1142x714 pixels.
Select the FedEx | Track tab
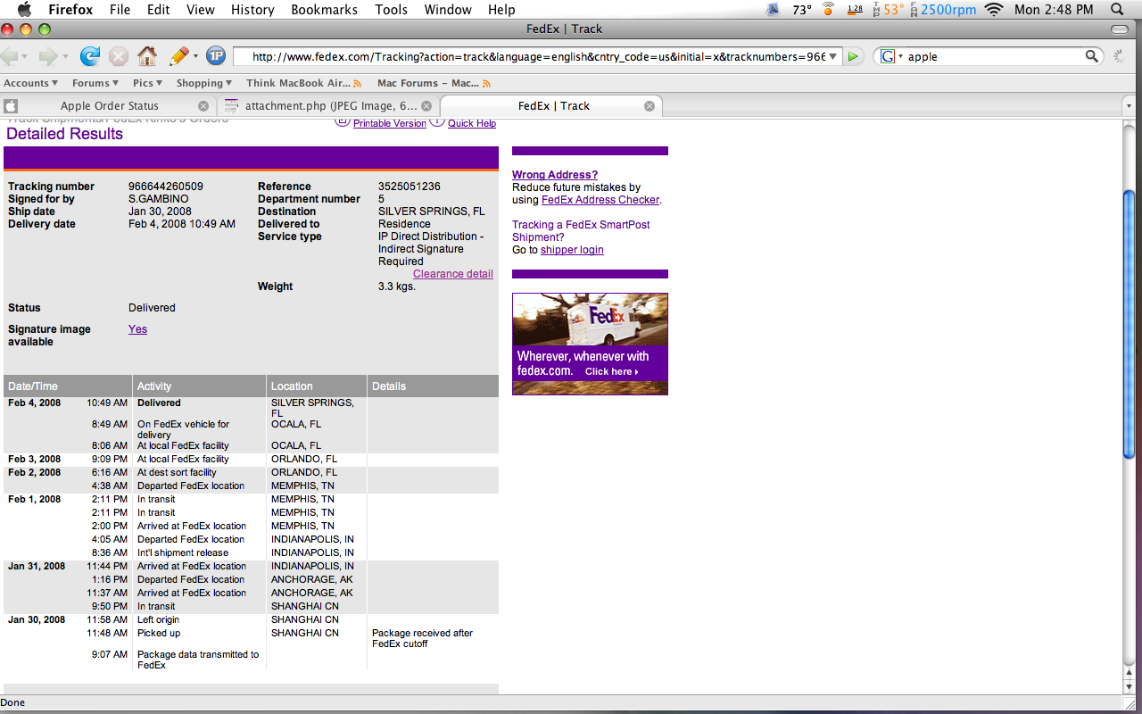click(x=553, y=106)
